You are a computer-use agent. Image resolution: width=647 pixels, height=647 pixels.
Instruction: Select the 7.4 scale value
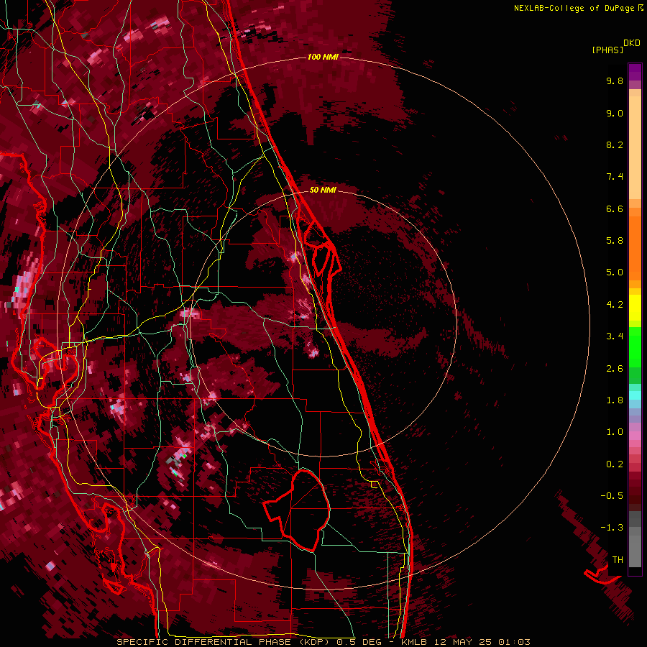tap(615, 177)
